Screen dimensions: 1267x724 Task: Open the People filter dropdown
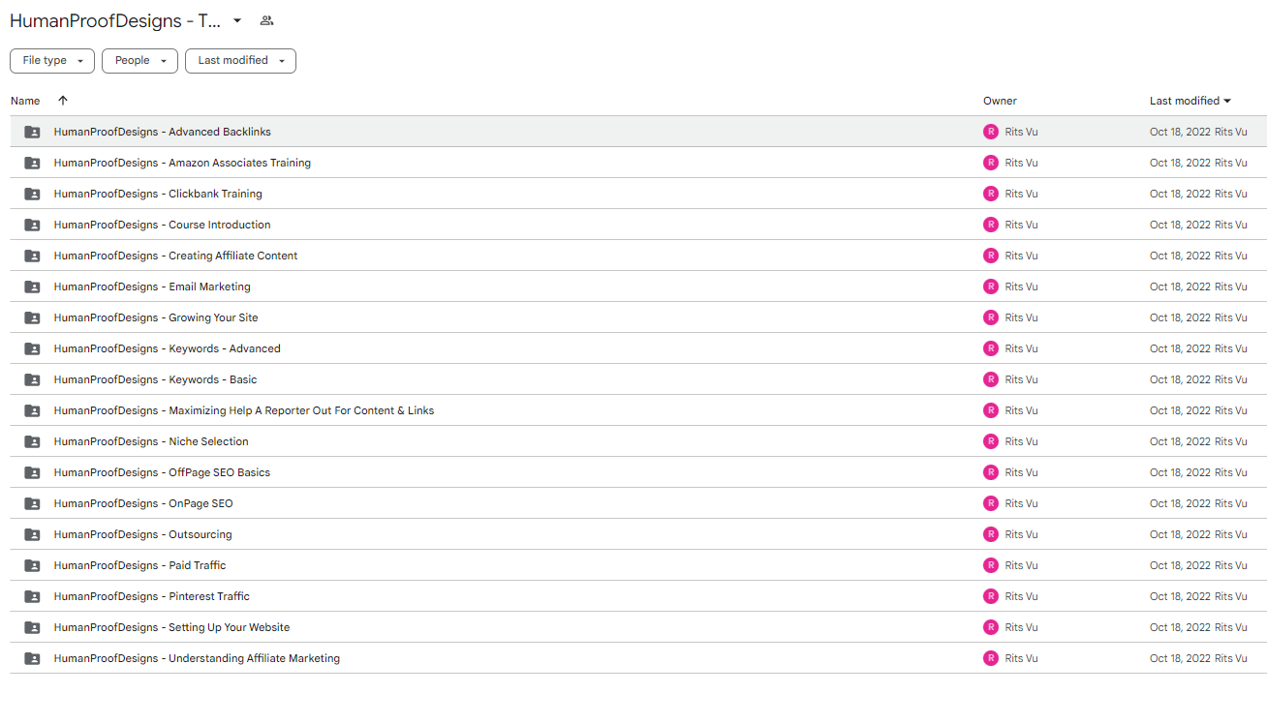click(139, 60)
